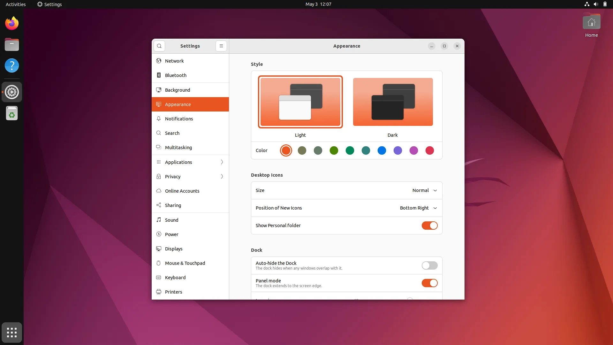Open the Home folder desktop icon
The height and width of the screenshot is (345, 613).
(591, 23)
